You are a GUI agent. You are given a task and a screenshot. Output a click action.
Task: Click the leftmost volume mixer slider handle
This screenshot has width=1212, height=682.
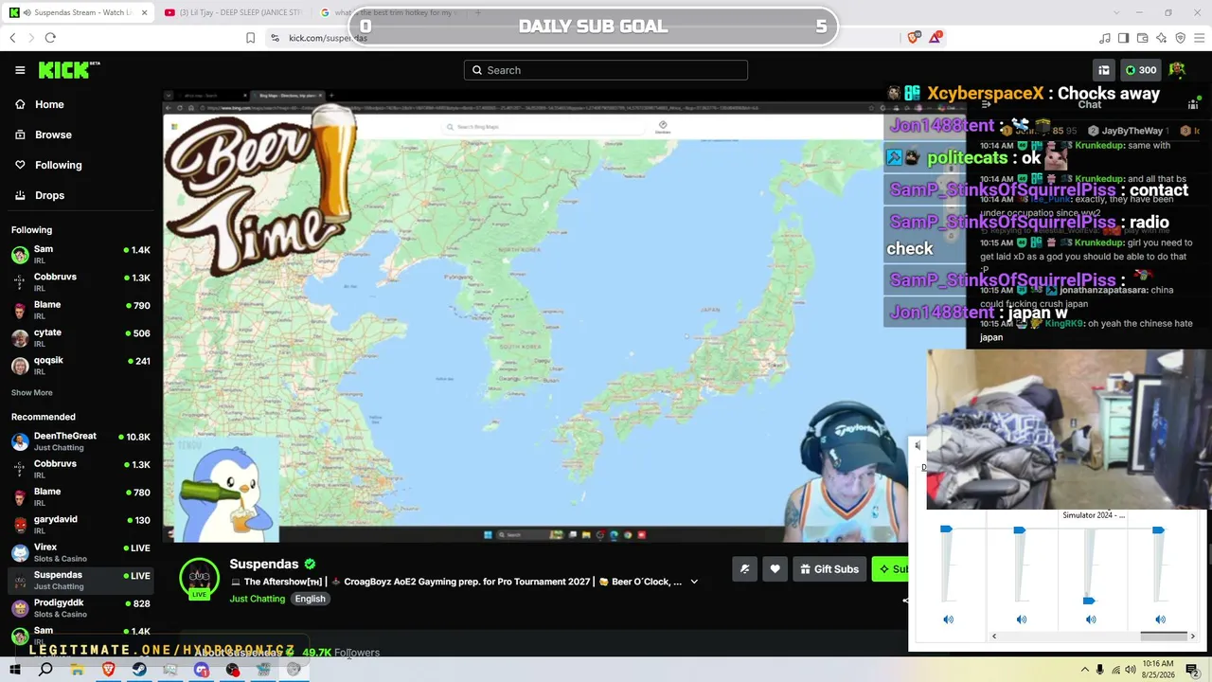(x=946, y=529)
